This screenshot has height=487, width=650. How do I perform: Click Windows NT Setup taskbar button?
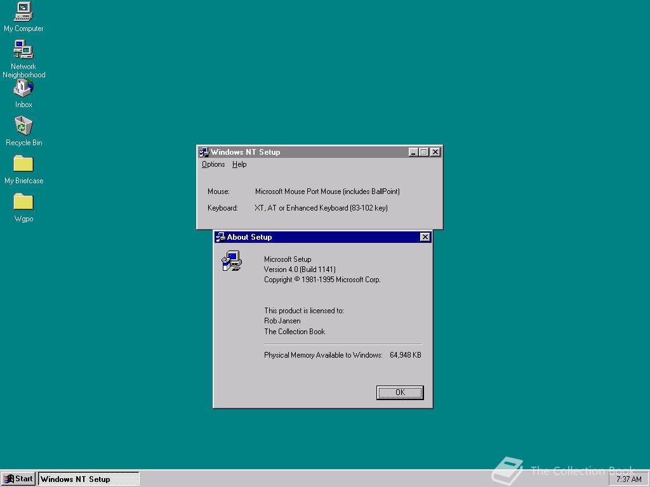coord(89,479)
